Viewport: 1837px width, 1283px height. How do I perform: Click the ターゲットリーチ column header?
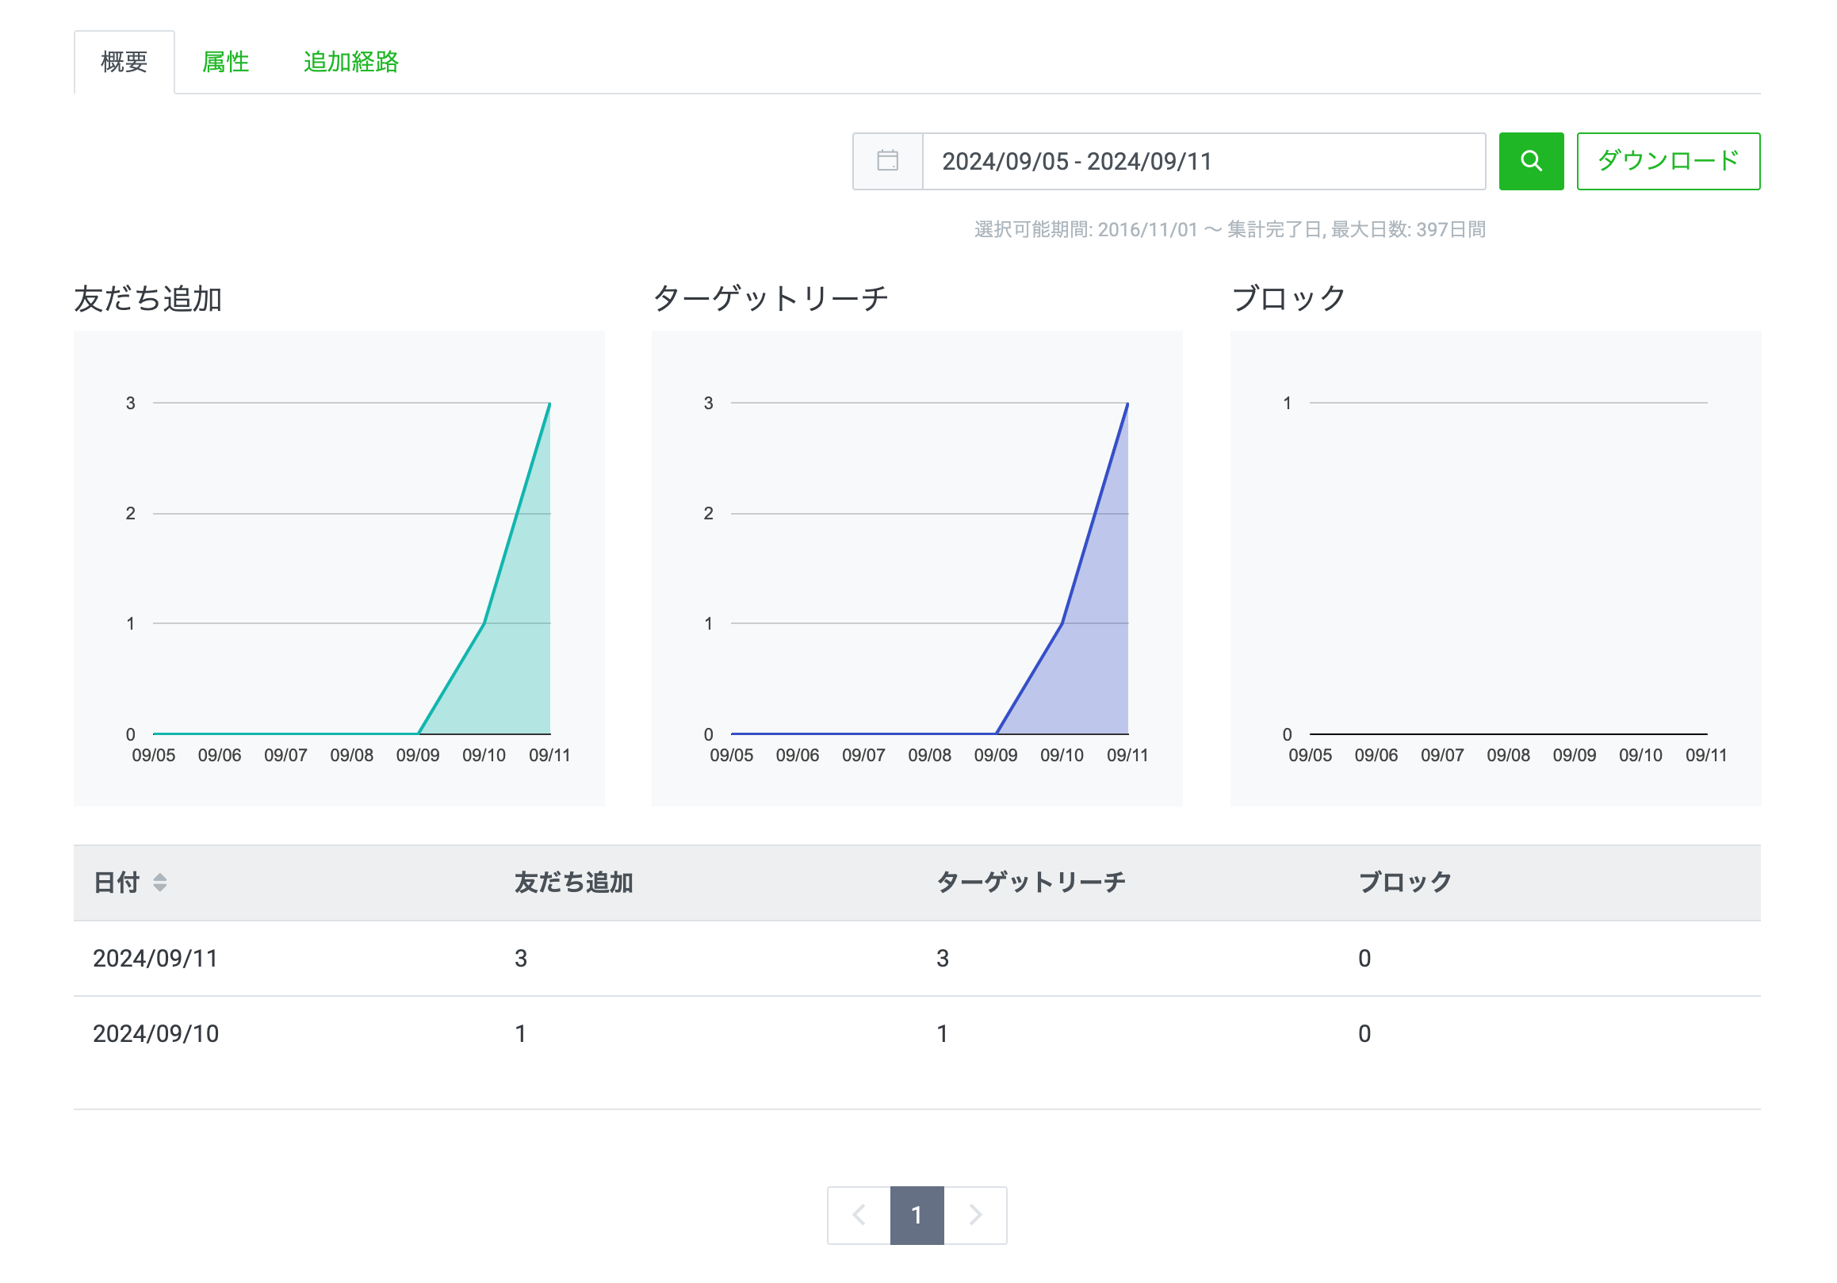coord(1031,882)
